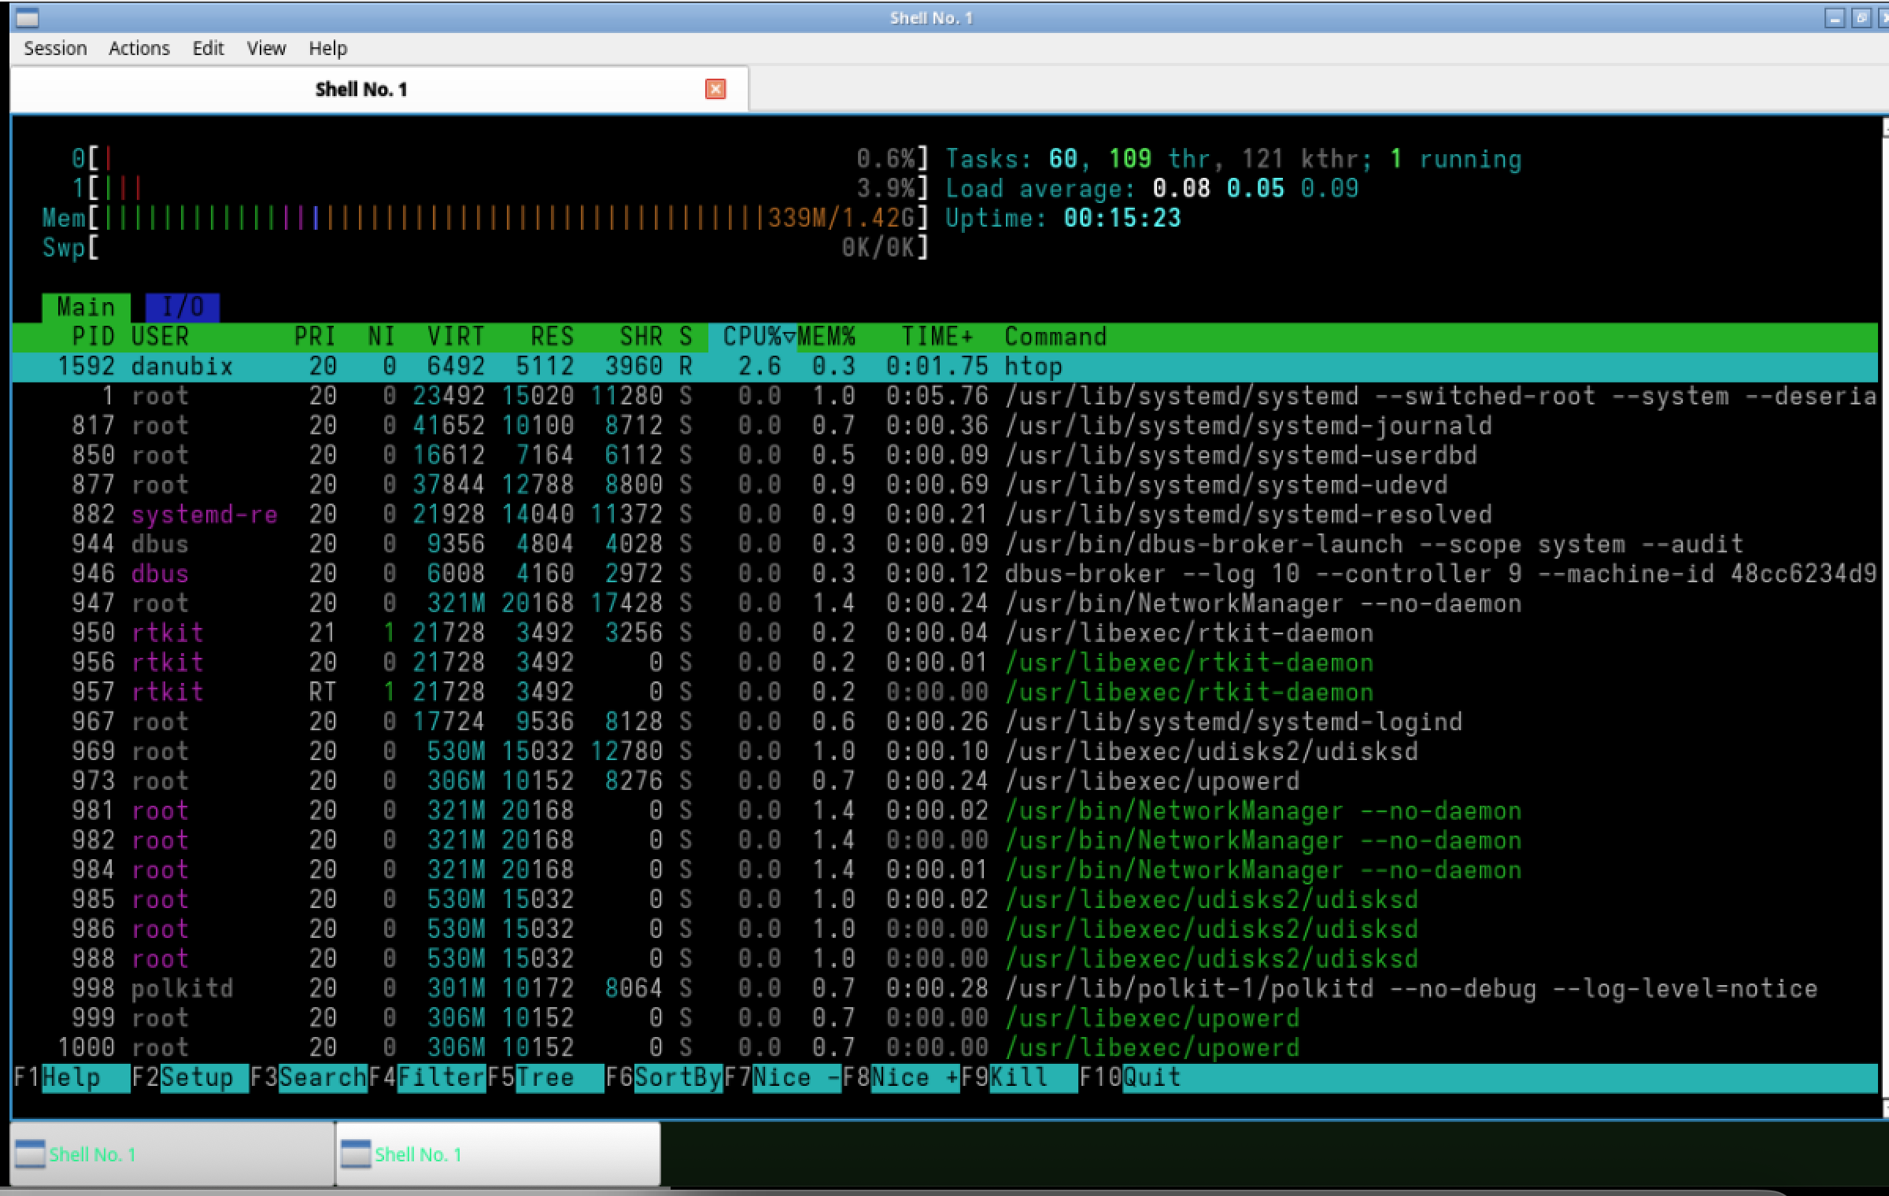Open the Session menu
Viewport: 1889px width, 1196px height.
pyautogui.click(x=55, y=49)
